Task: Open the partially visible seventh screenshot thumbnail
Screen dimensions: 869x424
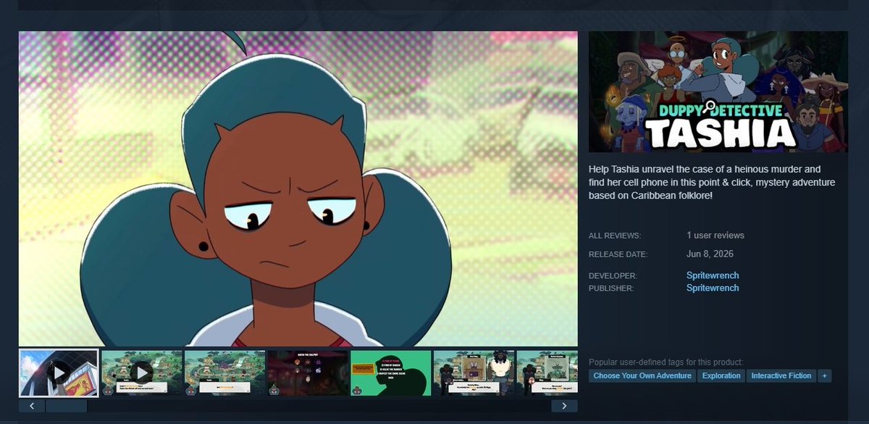Action: click(x=547, y=373)
